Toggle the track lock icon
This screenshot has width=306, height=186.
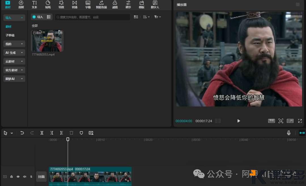(12, 177)
